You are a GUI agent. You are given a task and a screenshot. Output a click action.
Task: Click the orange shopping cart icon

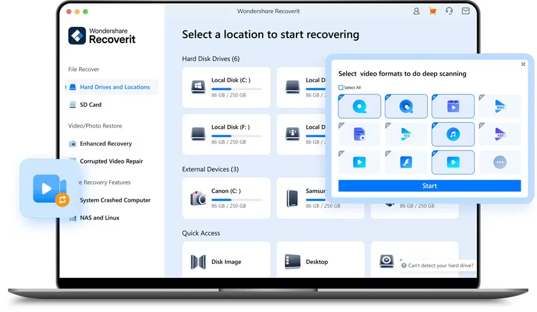[x=433, y=11]
